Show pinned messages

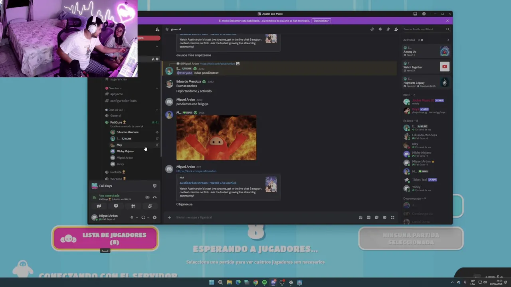(388, 29)
